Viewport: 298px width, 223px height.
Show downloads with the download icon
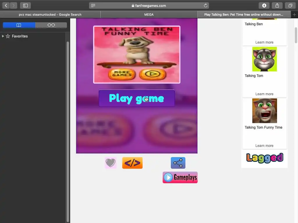[264, 6]
